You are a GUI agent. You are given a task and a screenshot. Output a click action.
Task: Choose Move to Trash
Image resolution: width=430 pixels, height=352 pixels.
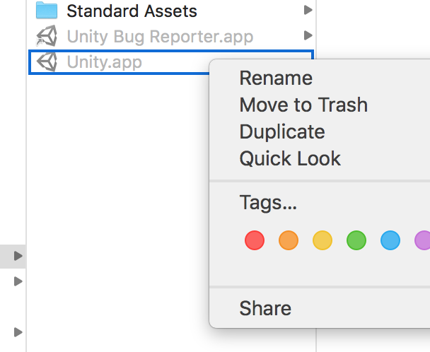303,105
